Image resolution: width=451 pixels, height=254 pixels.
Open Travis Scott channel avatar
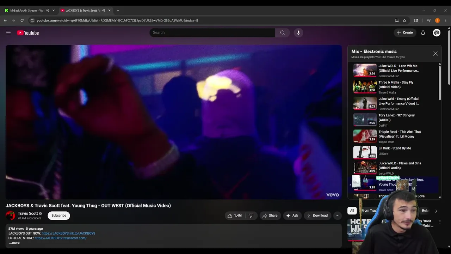coord(11,216)
